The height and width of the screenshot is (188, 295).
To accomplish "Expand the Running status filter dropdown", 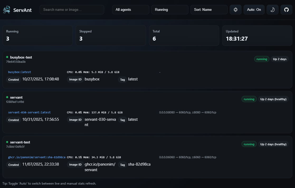I will [x=170, y=10].
